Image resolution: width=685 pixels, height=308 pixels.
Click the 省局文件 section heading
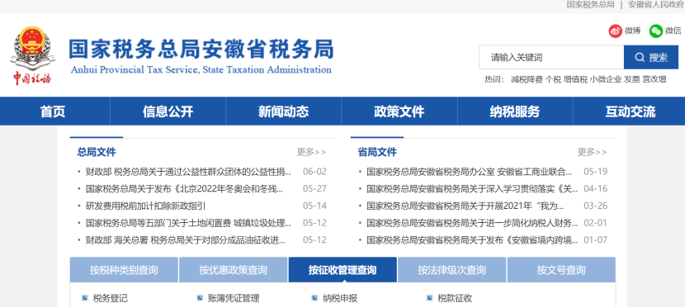(x=377, y=152)
